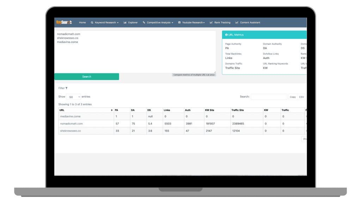
Task: Click the Domain Authority label
Action: tap(273, 44)
